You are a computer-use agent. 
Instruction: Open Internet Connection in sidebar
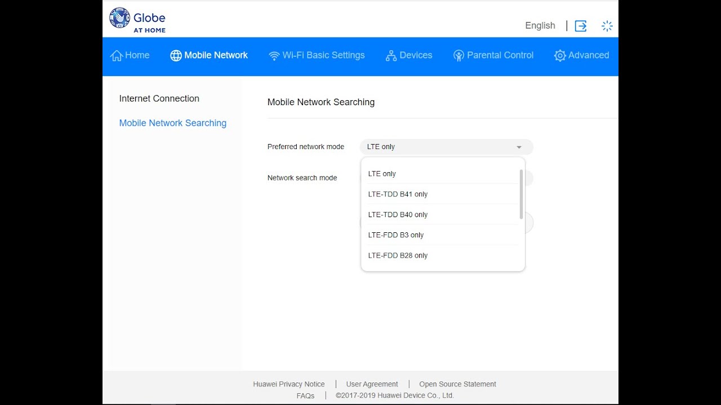point(159,98)
